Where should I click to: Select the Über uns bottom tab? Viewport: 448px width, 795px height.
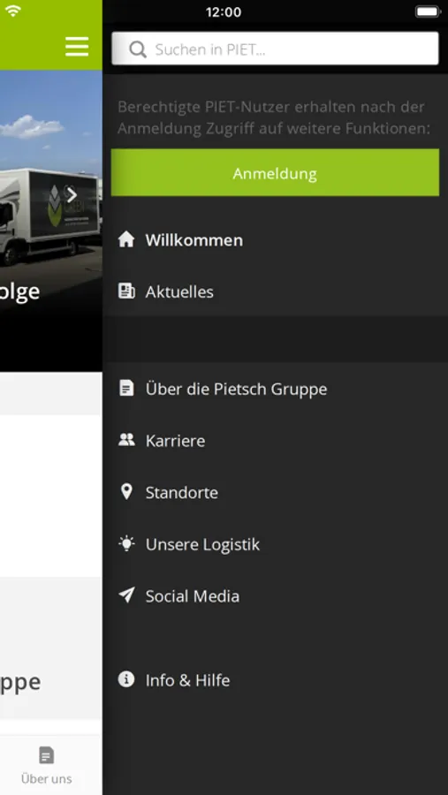[x=47, y=766]
